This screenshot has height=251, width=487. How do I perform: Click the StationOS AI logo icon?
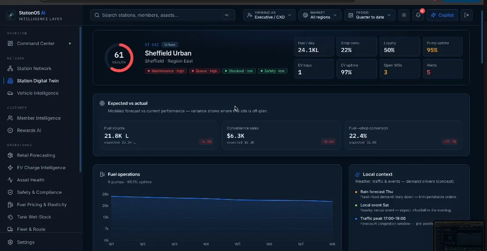tap(11, 15)
